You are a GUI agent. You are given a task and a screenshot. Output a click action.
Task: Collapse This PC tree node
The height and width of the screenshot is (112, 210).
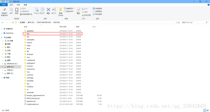[2, 37]
